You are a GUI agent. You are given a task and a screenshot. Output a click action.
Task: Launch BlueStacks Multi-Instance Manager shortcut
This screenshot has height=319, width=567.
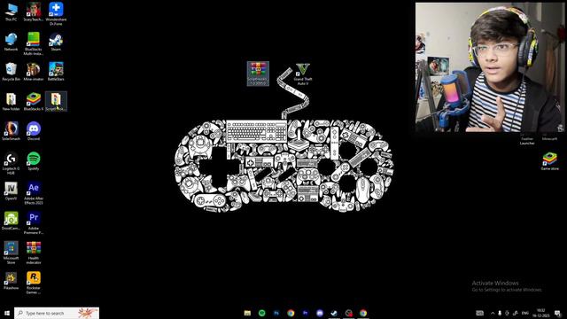(34, 43)
